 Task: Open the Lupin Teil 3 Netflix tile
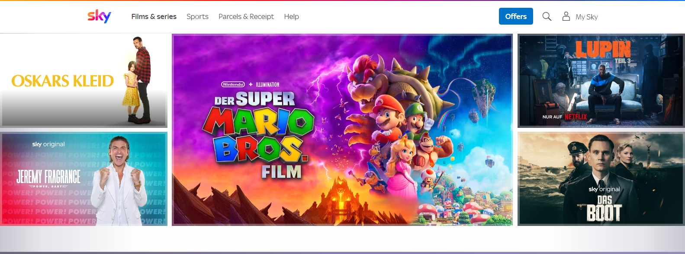point(601,81)
